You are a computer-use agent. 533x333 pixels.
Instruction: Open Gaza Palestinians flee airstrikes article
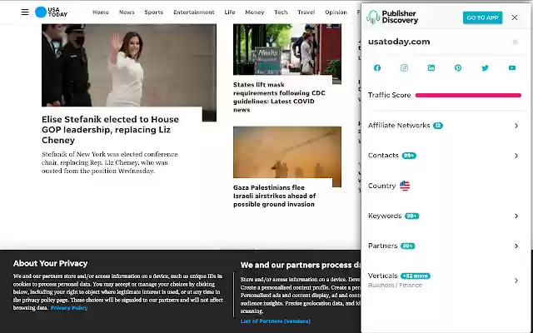274,196
